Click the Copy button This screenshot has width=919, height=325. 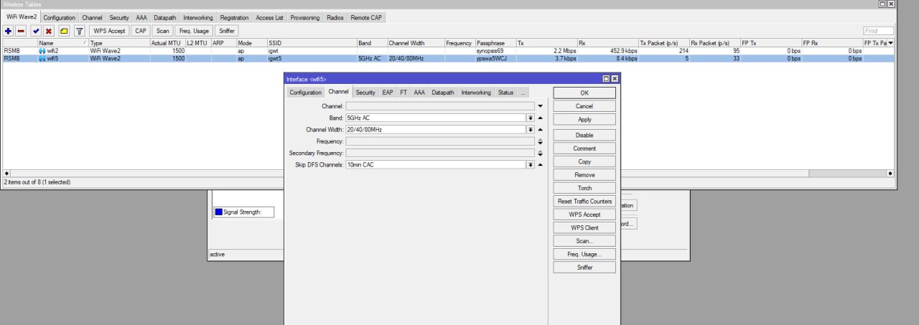point(584,161)
